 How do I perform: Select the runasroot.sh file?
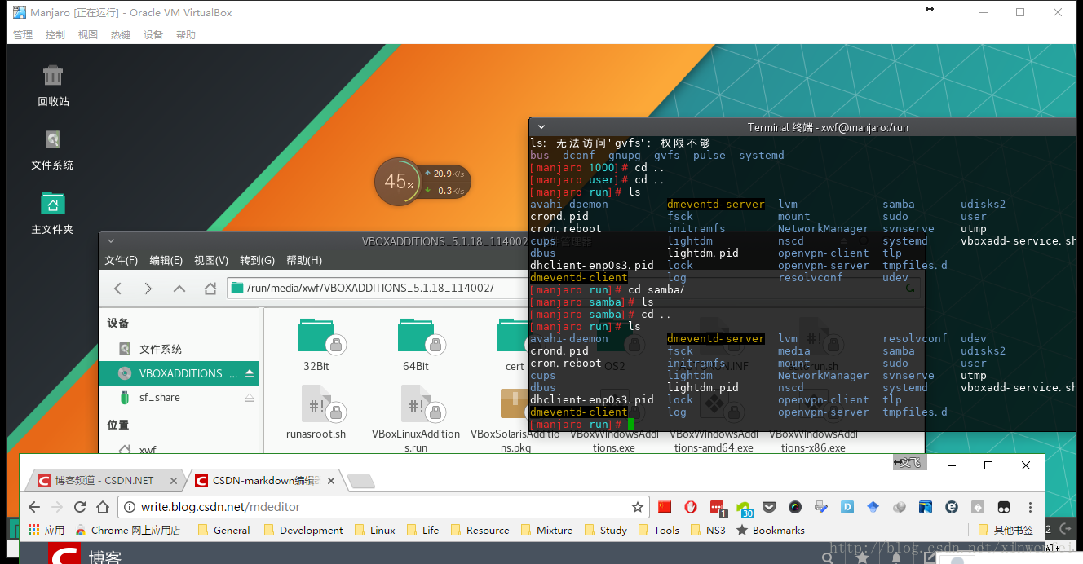click(316, 412)
